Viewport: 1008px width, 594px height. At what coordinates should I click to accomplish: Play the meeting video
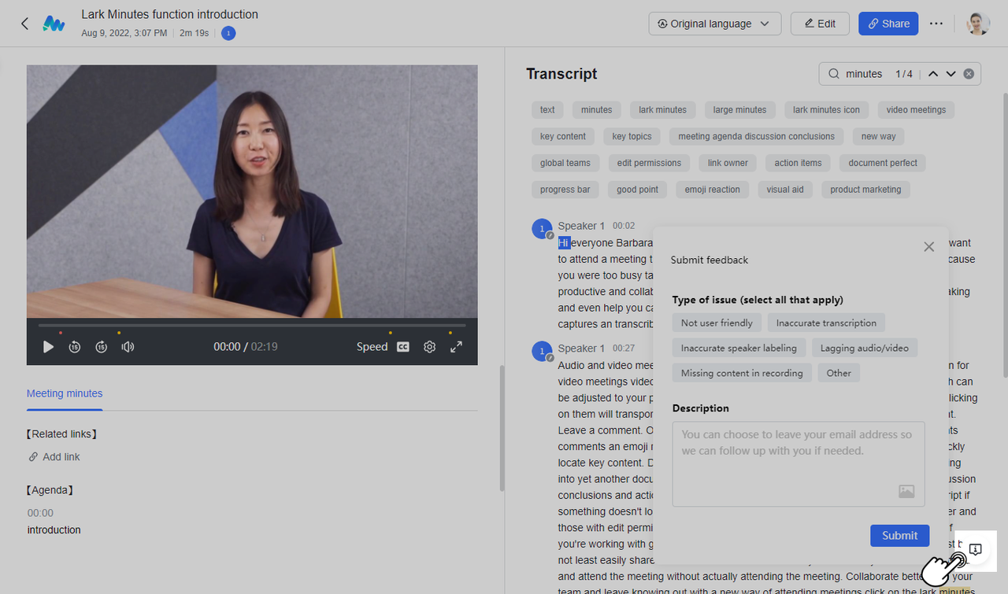[48, 347]
